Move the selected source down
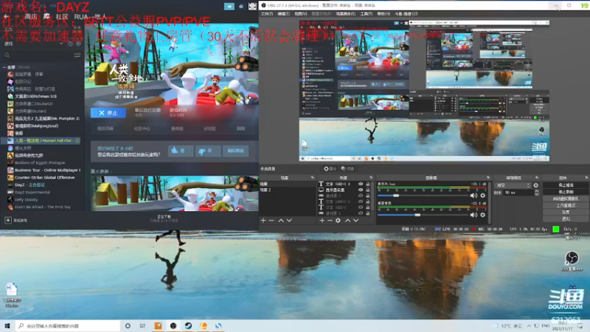590x332 pixels. point(355,221)
